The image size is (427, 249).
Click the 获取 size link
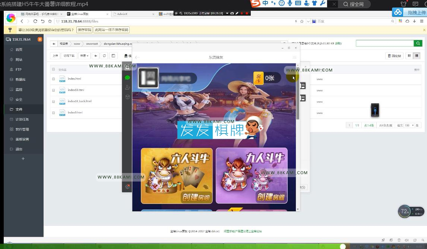pos(338,43)
